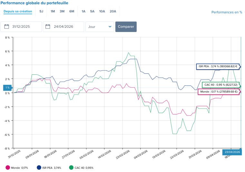This screenshot has width=245, height=172.
Task: Click the end date calendar icon
Action: [x=48, y=27]
